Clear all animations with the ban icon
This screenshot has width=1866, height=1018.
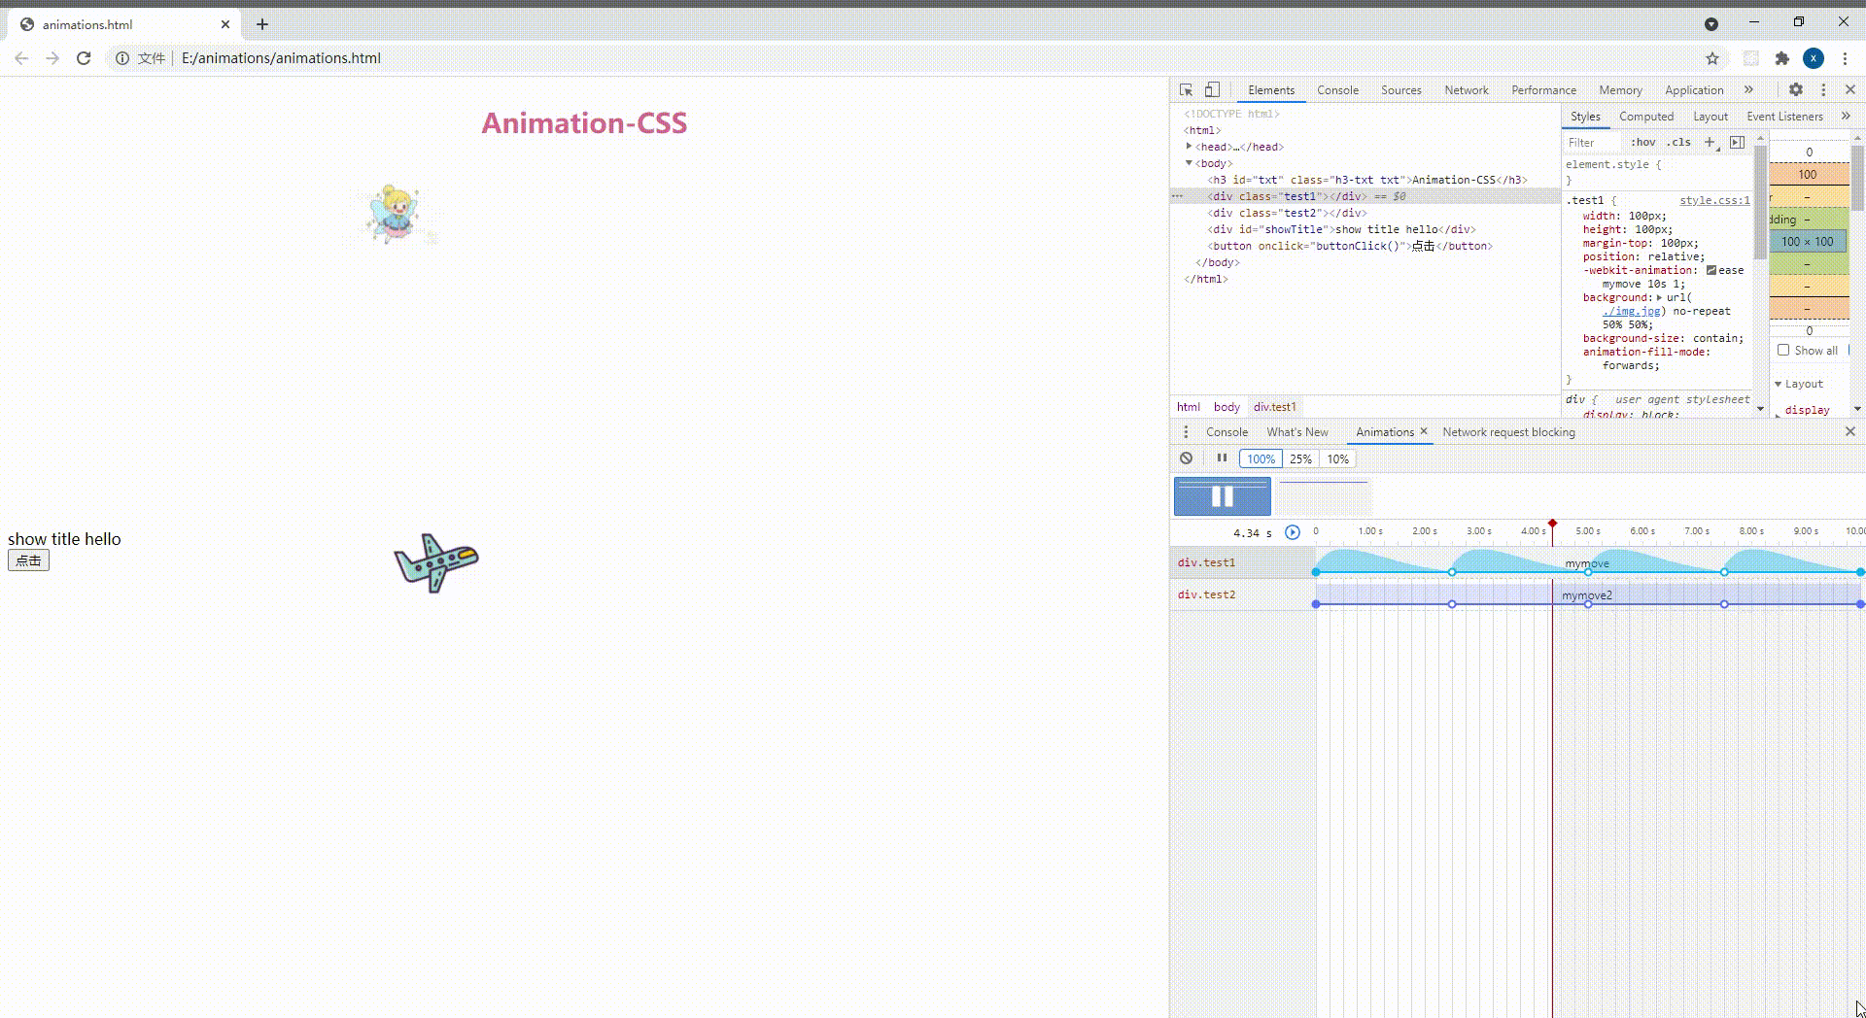pos(1186,458)
